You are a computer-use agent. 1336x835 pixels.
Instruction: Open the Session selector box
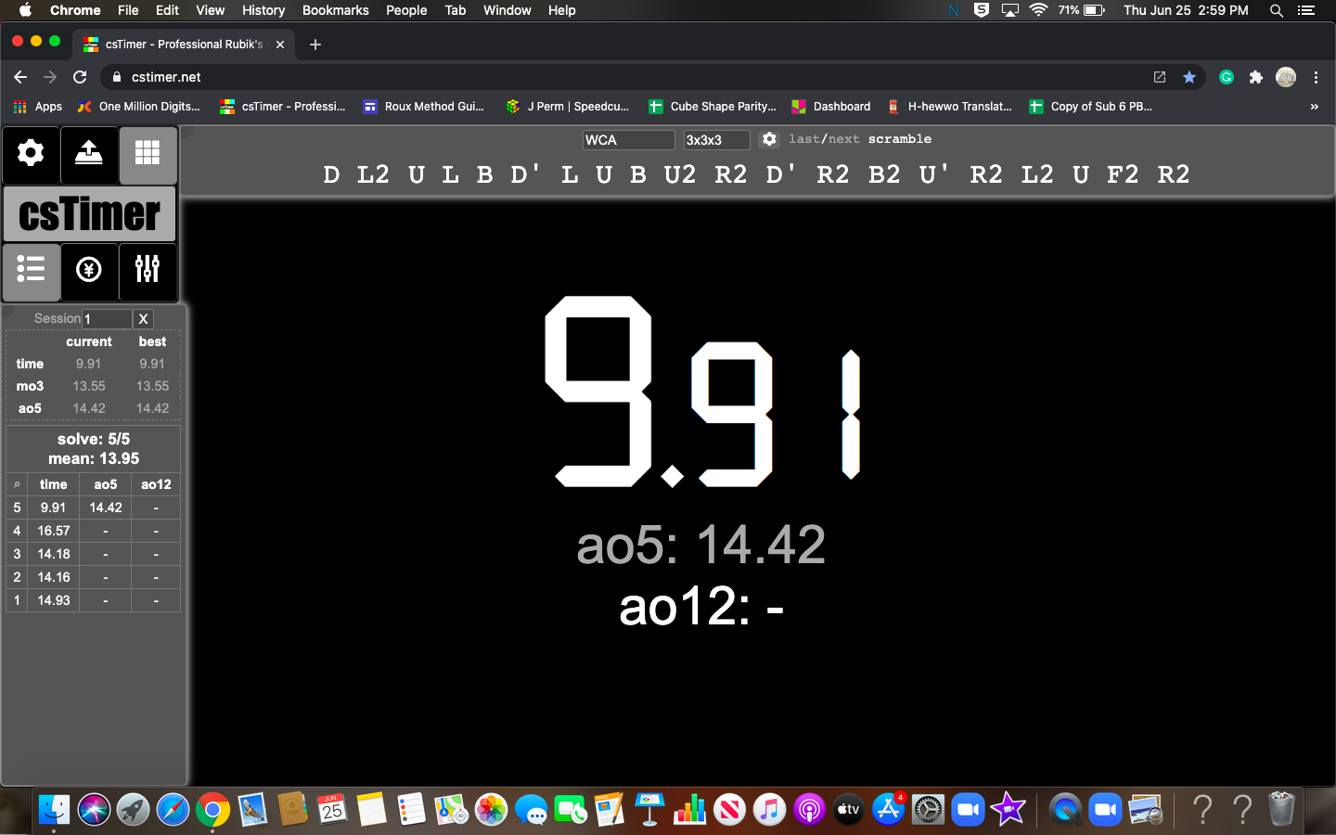point(107,319)
